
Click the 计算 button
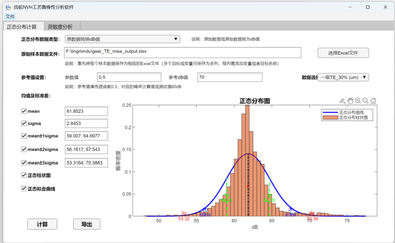point(42,224)
